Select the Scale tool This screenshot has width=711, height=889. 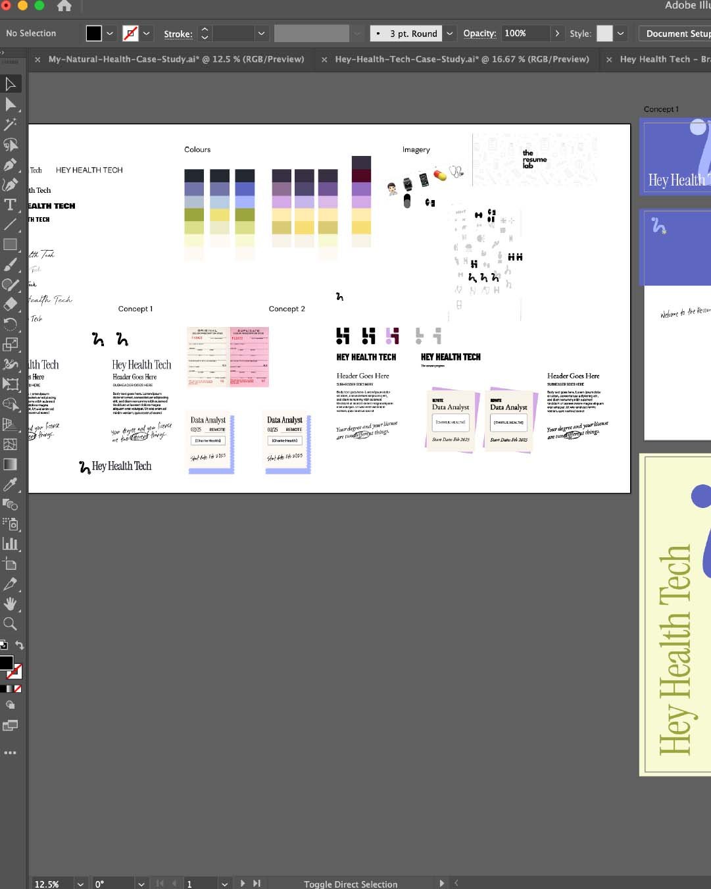(11, 344)
